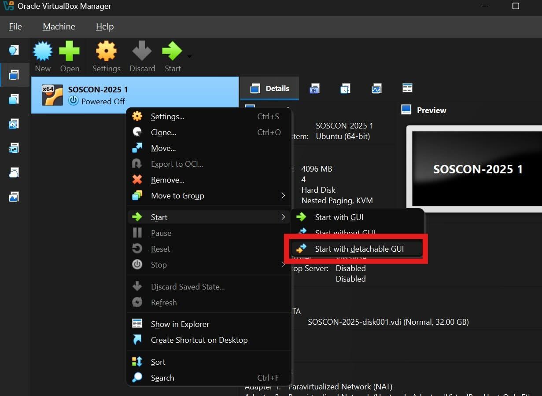Click the green Open plus icon
Viewport: 542px width, 396px height.
point(70,52)
